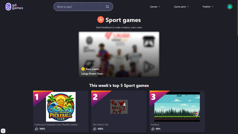Expand the Publish dropdown menu
The height and width of the screenshot is (134, 238).
pos(208,7)
